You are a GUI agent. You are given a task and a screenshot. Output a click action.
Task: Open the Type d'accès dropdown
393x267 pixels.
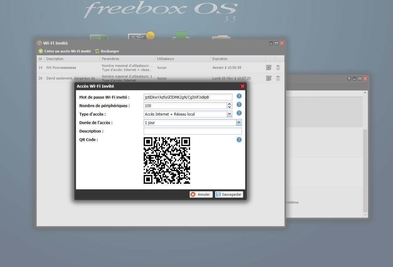coord(229,114)
